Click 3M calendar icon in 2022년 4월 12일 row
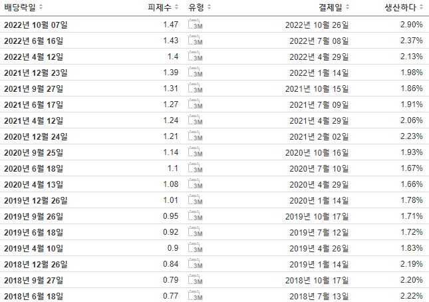 tap(196, 56)
